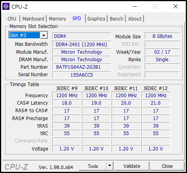Click the JEDEC #10 column header
187x173 pixels.
tap(96, 88)
